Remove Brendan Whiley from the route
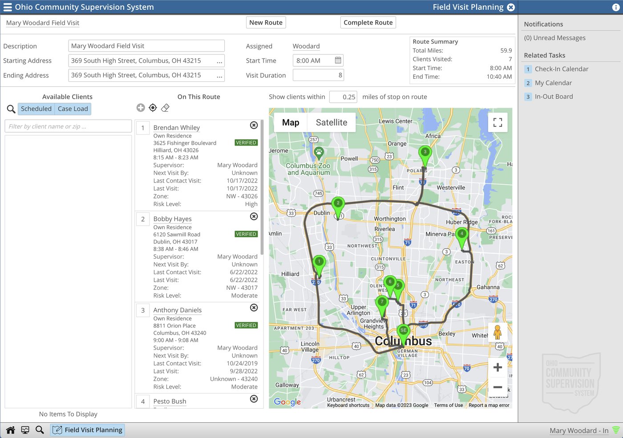 [254, 125]
